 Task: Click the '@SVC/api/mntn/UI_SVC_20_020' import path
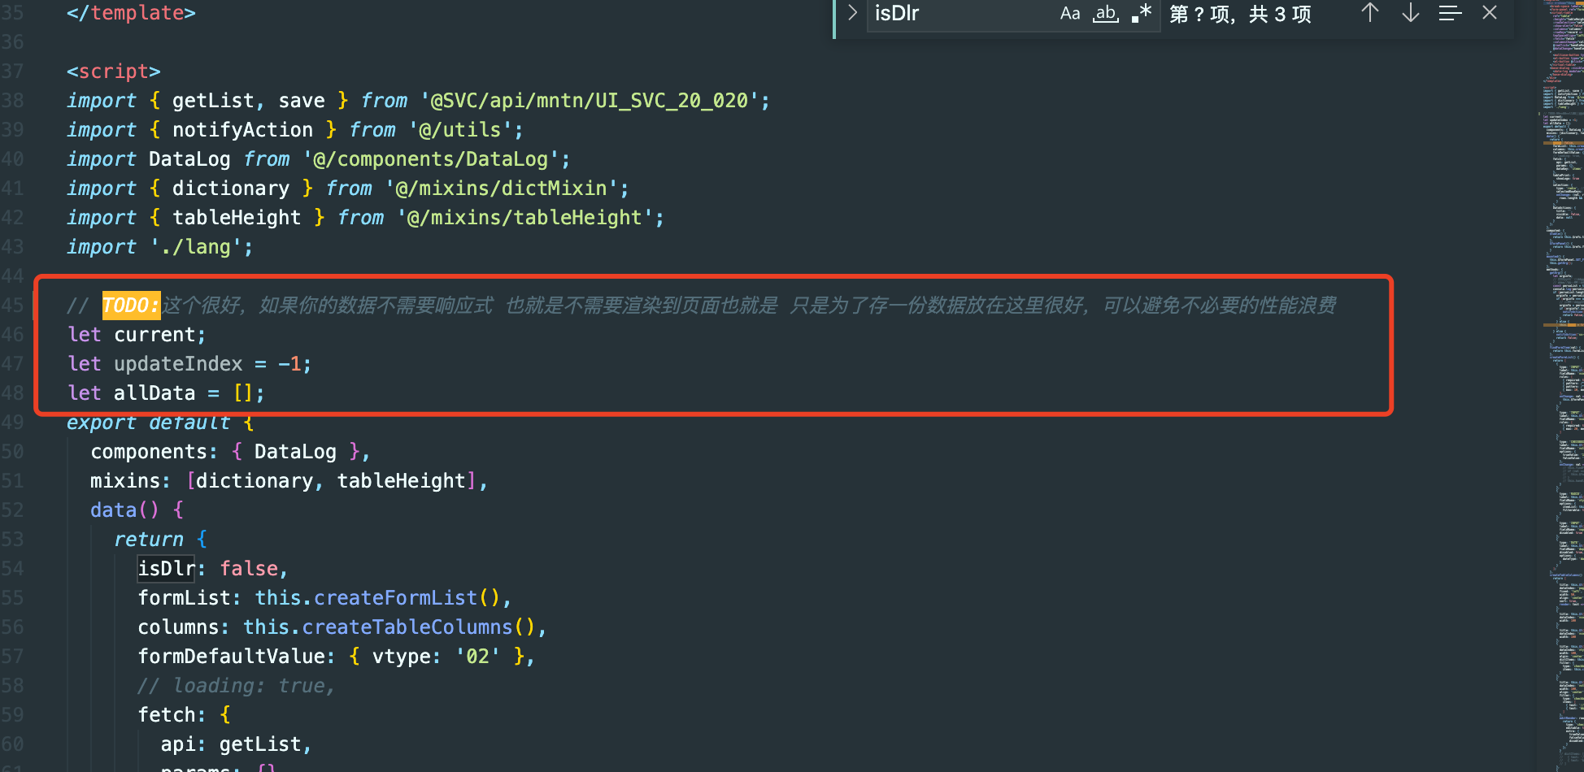point(590,101)
